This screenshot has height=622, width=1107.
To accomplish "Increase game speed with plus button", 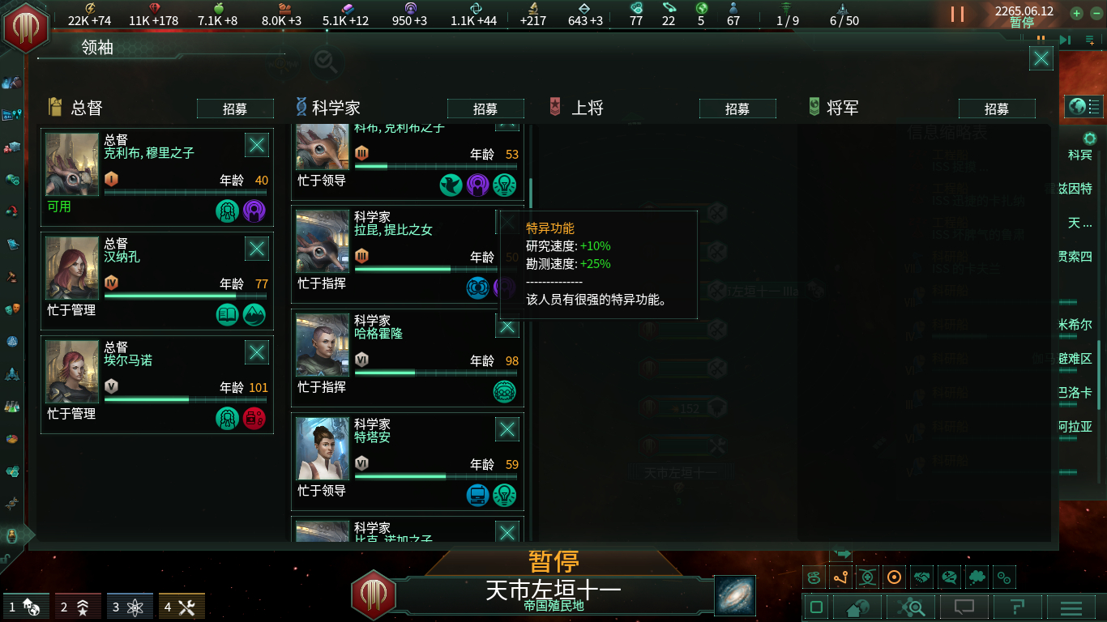I will pyautogui.click(x=1076, y=13).
